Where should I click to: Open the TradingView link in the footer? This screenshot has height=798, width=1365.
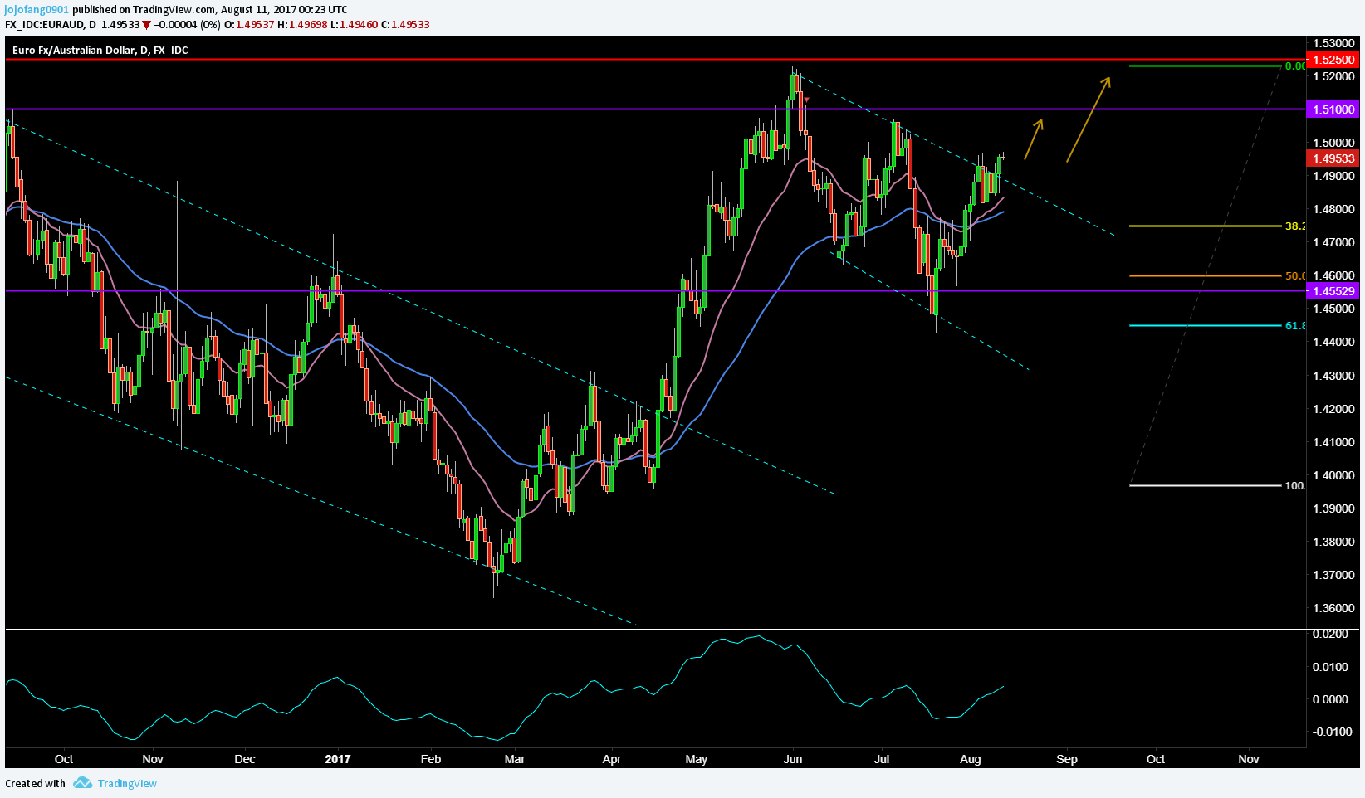(127, 783)
